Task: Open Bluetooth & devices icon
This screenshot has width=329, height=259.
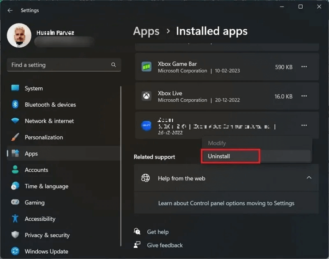Action: pyautogui.click(x=15, y=105)
